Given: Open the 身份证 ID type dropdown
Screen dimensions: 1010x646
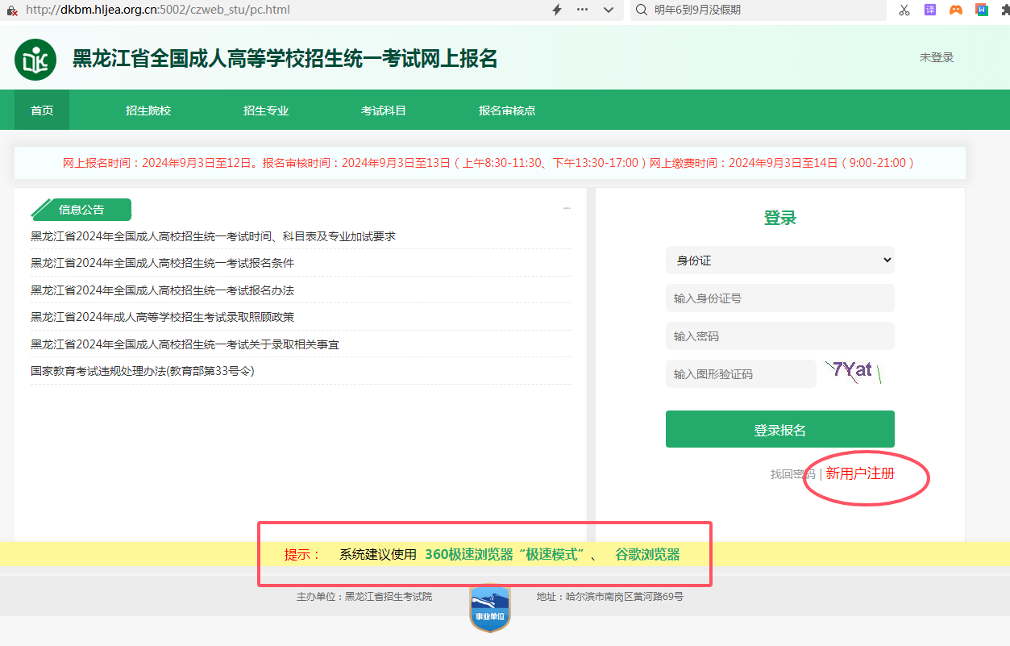Looking at the screenshot, I should click(x=779, y=260).
